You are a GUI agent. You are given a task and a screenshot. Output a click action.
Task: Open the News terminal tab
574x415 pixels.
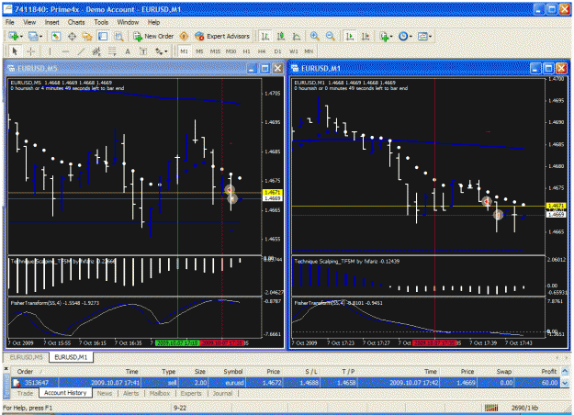coord(105,393)
